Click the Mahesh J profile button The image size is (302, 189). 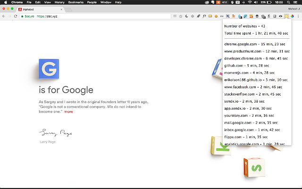294,9
